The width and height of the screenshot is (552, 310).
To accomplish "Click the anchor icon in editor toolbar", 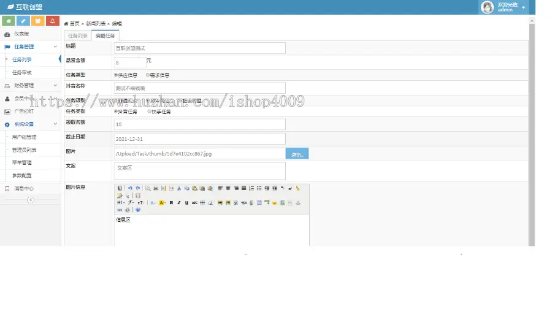I will point(298,203).
